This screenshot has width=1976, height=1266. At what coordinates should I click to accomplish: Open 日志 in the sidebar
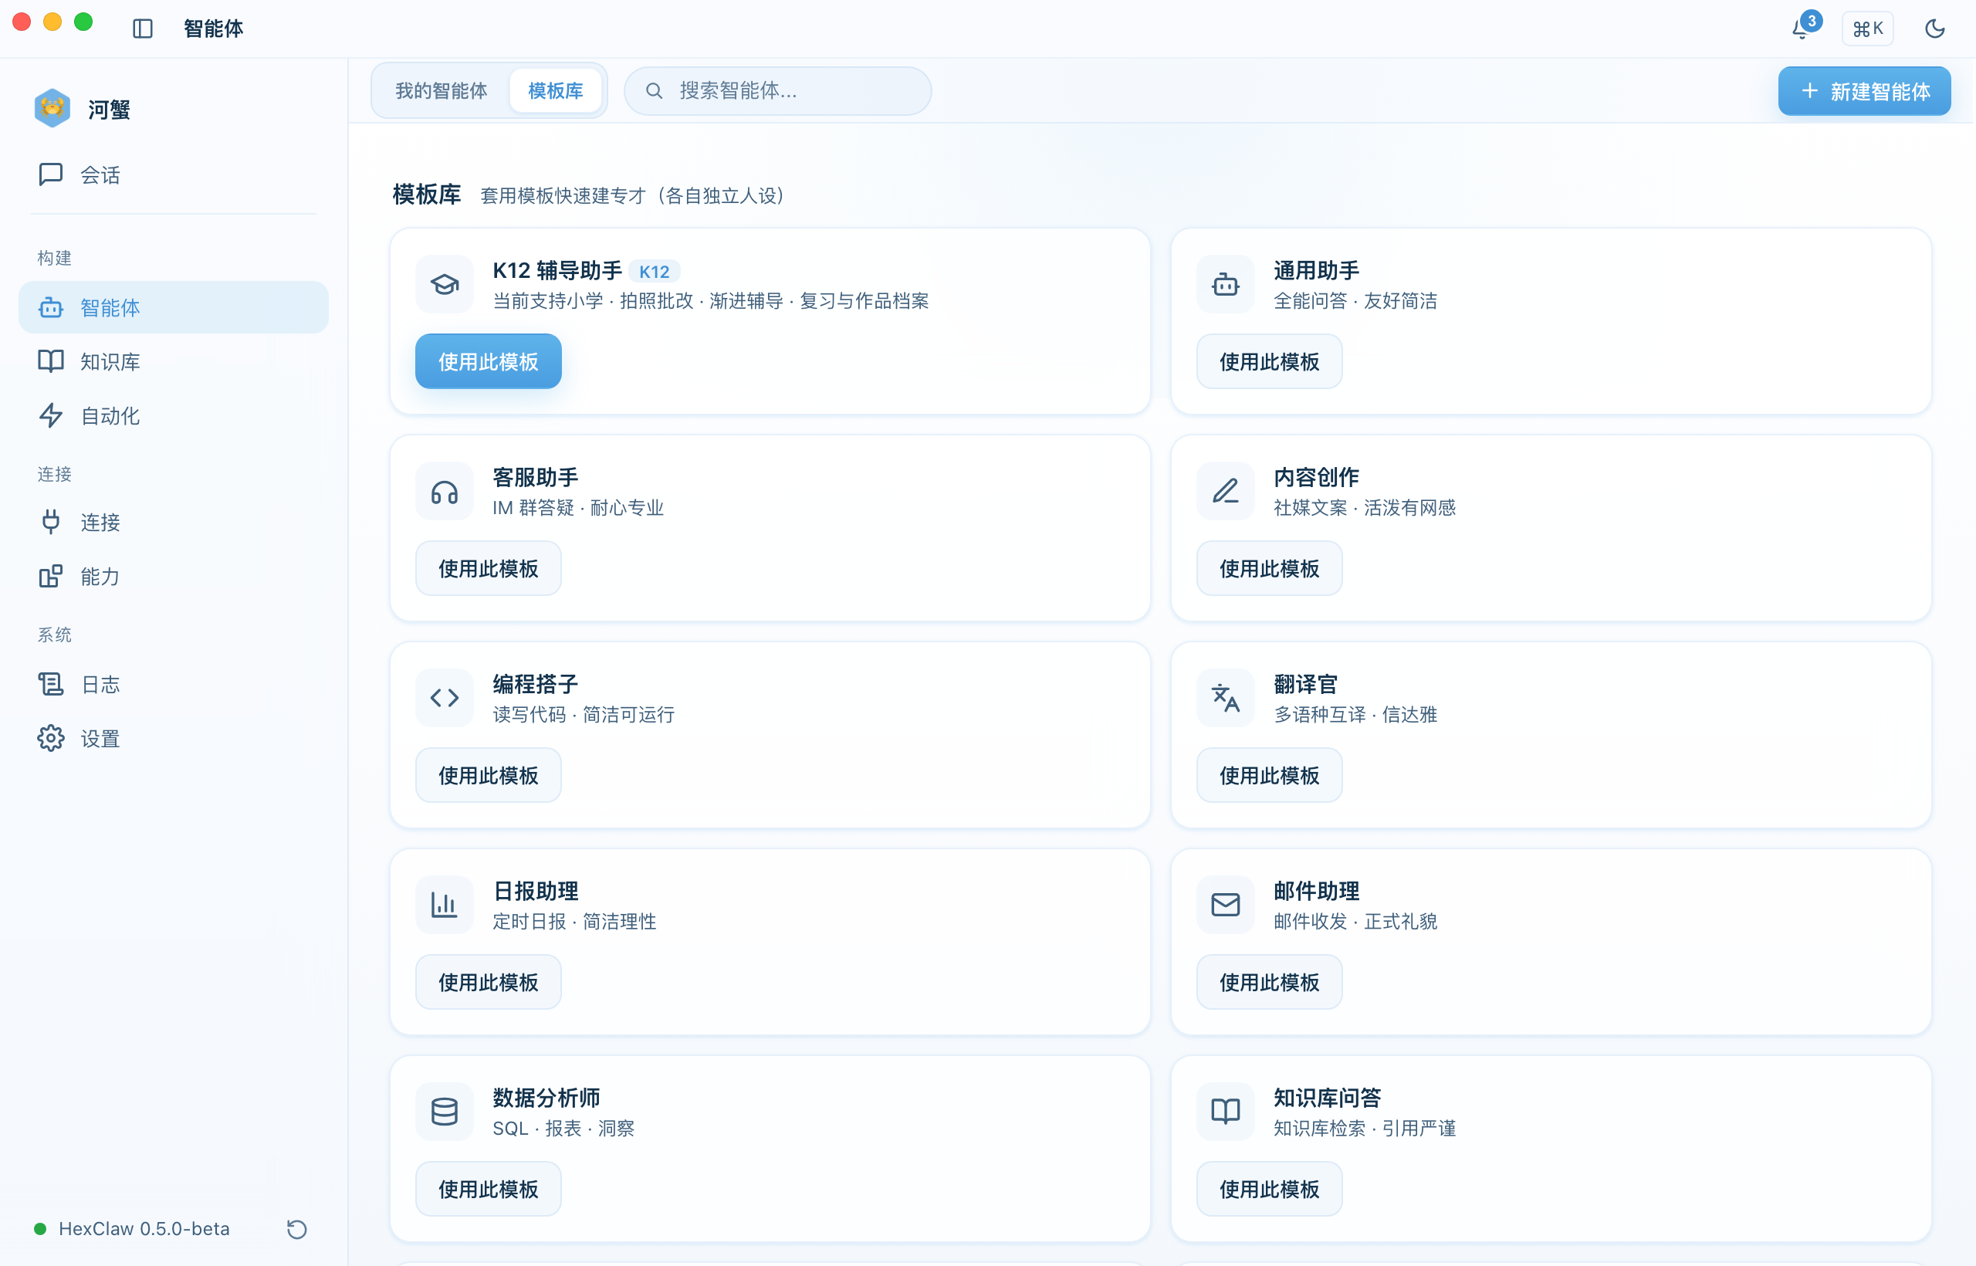(x=174, y=684)
